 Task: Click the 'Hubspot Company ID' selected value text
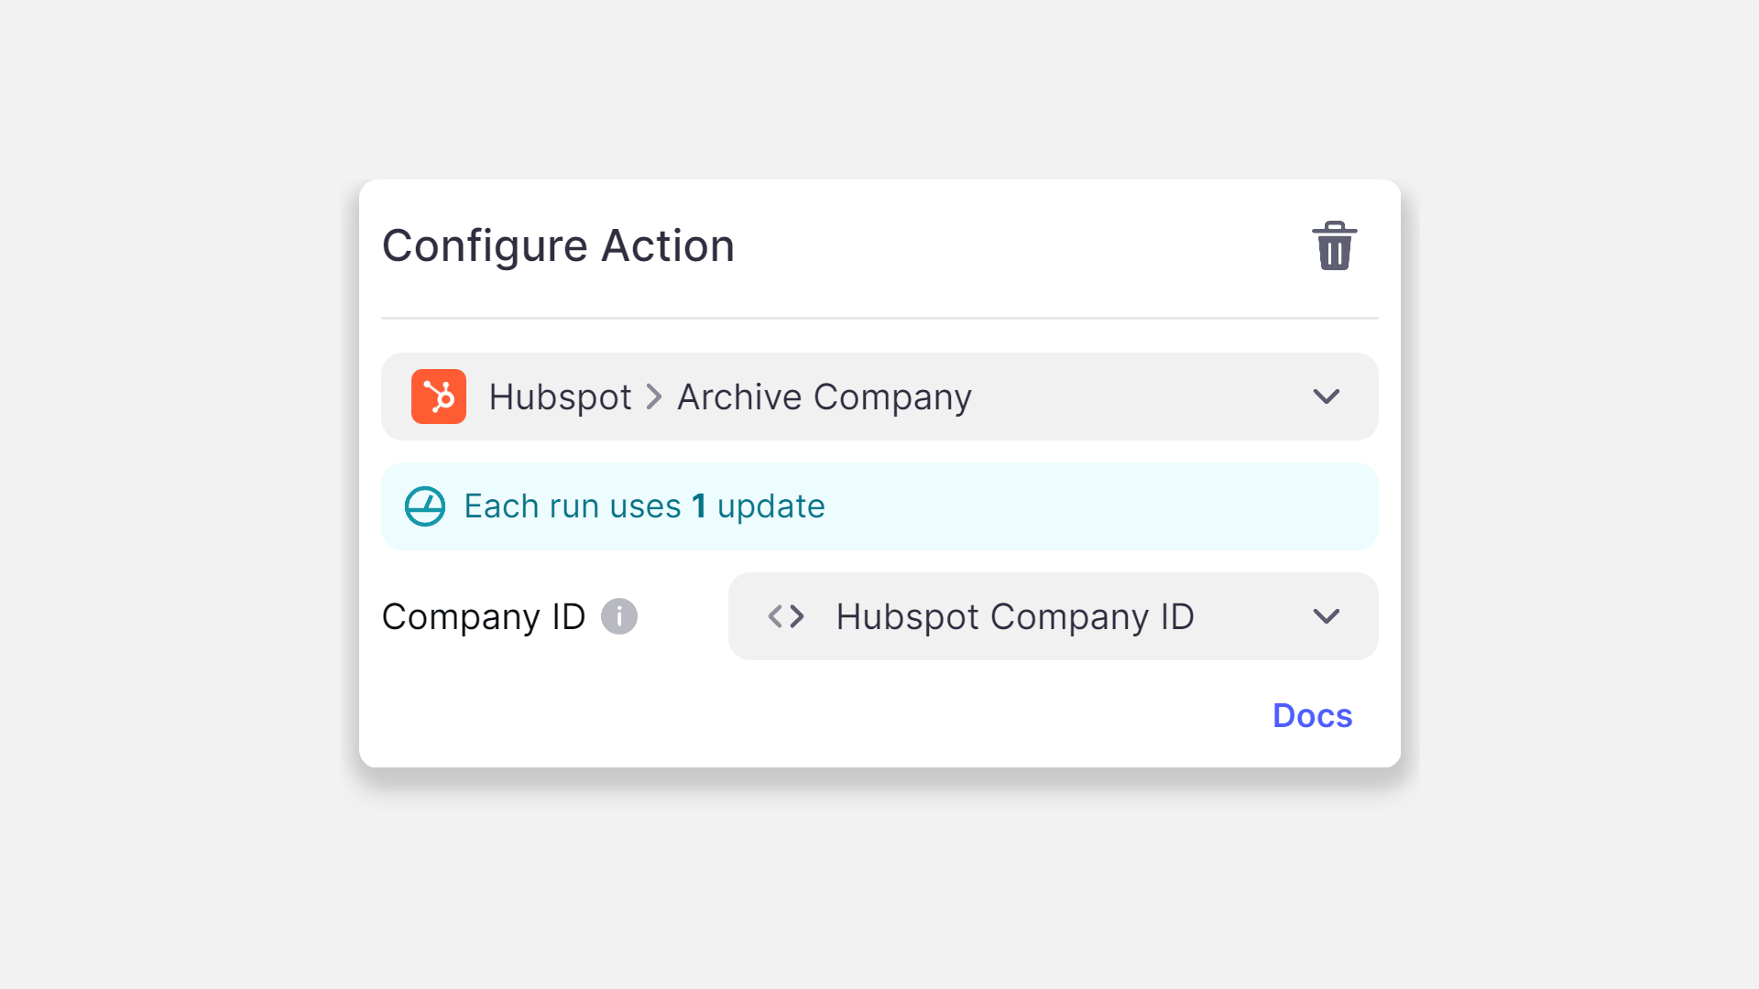pyautogui.click(x=1014, y=616)
